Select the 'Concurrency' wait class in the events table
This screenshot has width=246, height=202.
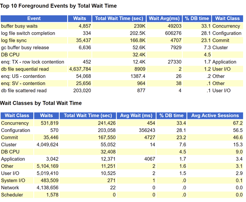226,26
